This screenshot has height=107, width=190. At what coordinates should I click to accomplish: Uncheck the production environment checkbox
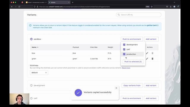124,54
